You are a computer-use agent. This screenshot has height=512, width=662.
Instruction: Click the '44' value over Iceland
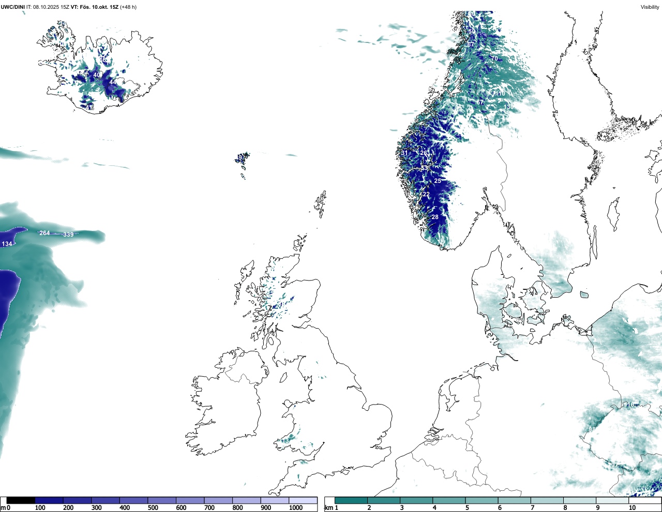113,82
